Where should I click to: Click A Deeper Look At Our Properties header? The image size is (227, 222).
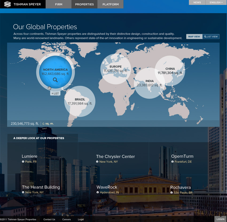[39, 138]
